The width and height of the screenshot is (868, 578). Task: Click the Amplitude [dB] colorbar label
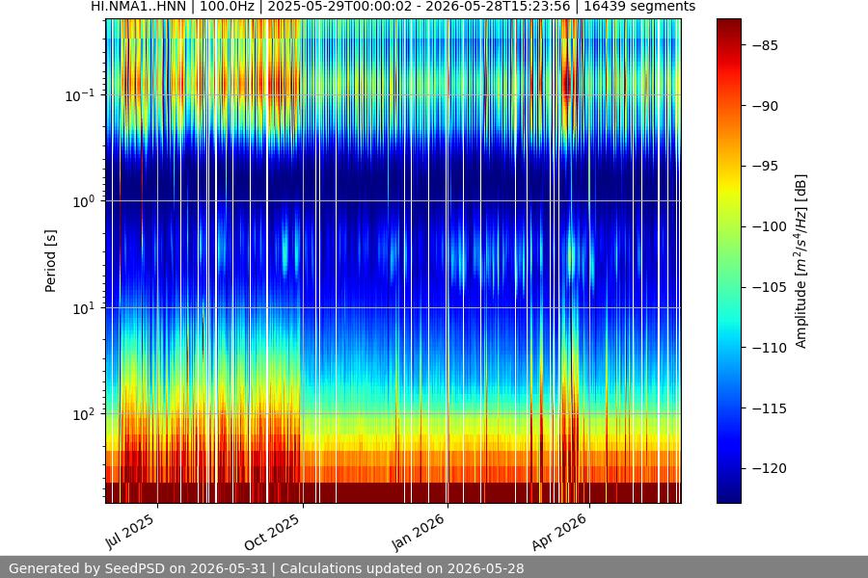[x=801, y=261]
